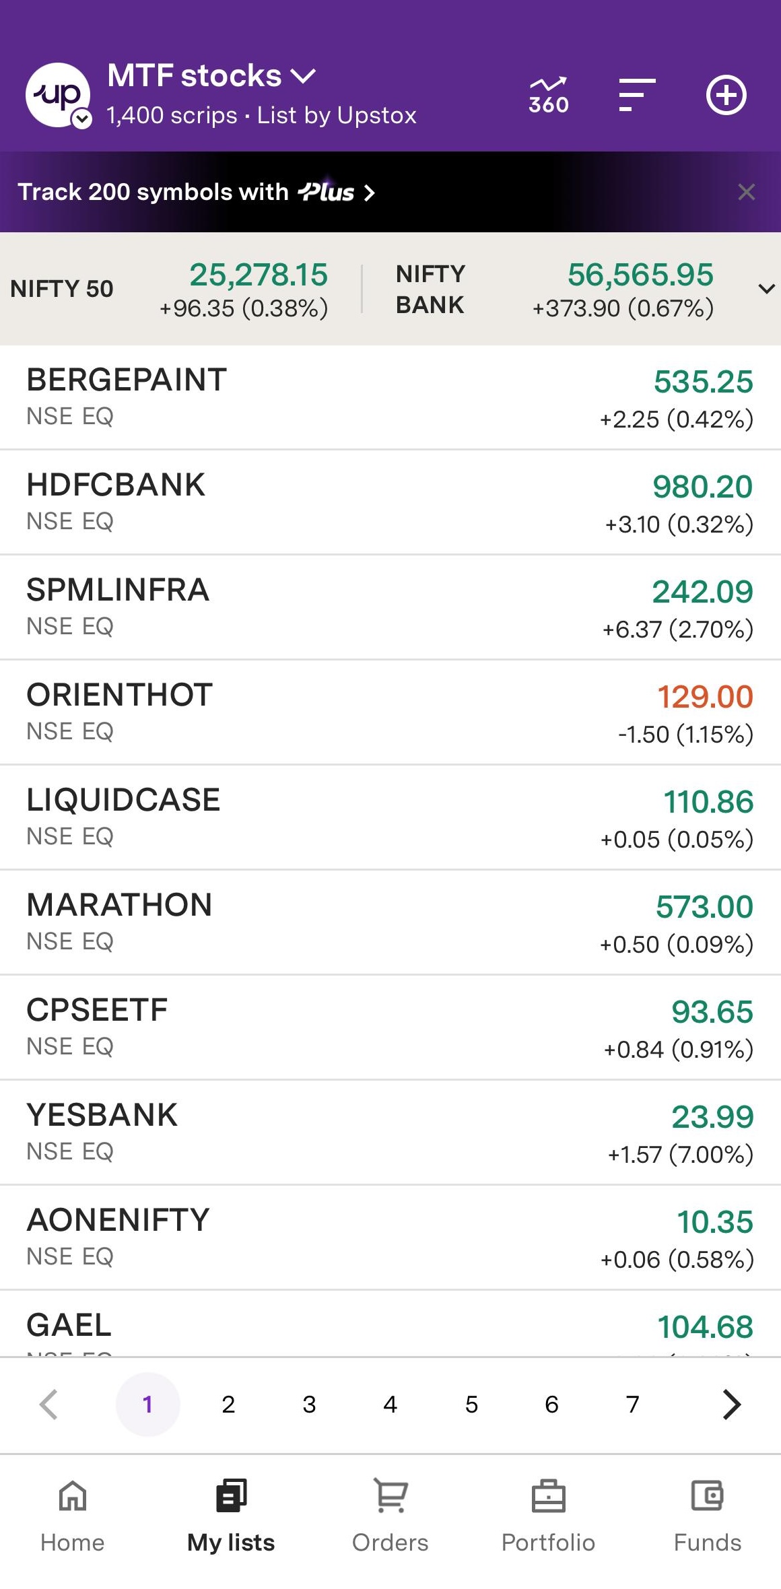Expand the indices bar chevron

tap(766, 290)
